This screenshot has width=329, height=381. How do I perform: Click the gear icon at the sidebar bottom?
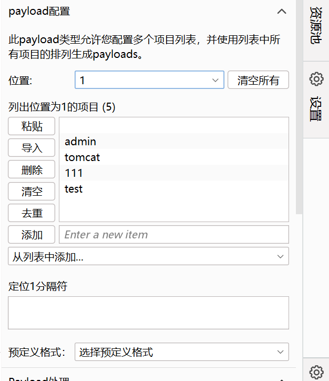coord(316,372)
